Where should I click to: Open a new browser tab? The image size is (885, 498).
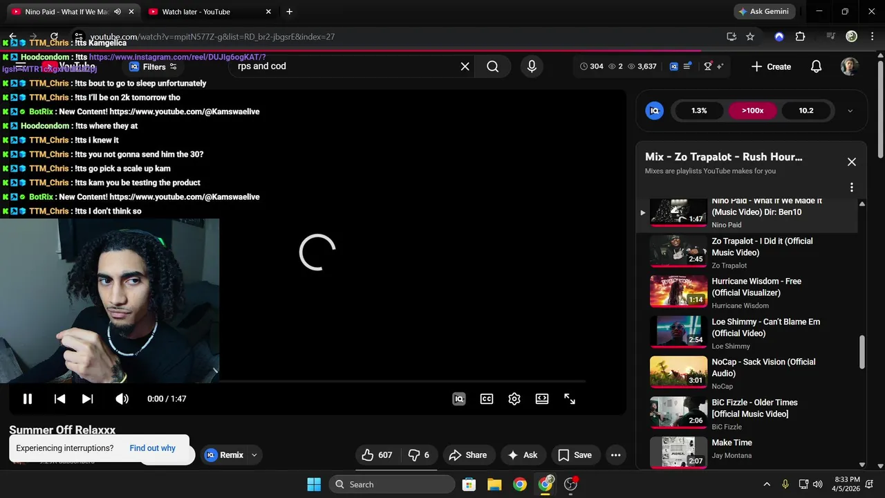(x=290, y=12)
